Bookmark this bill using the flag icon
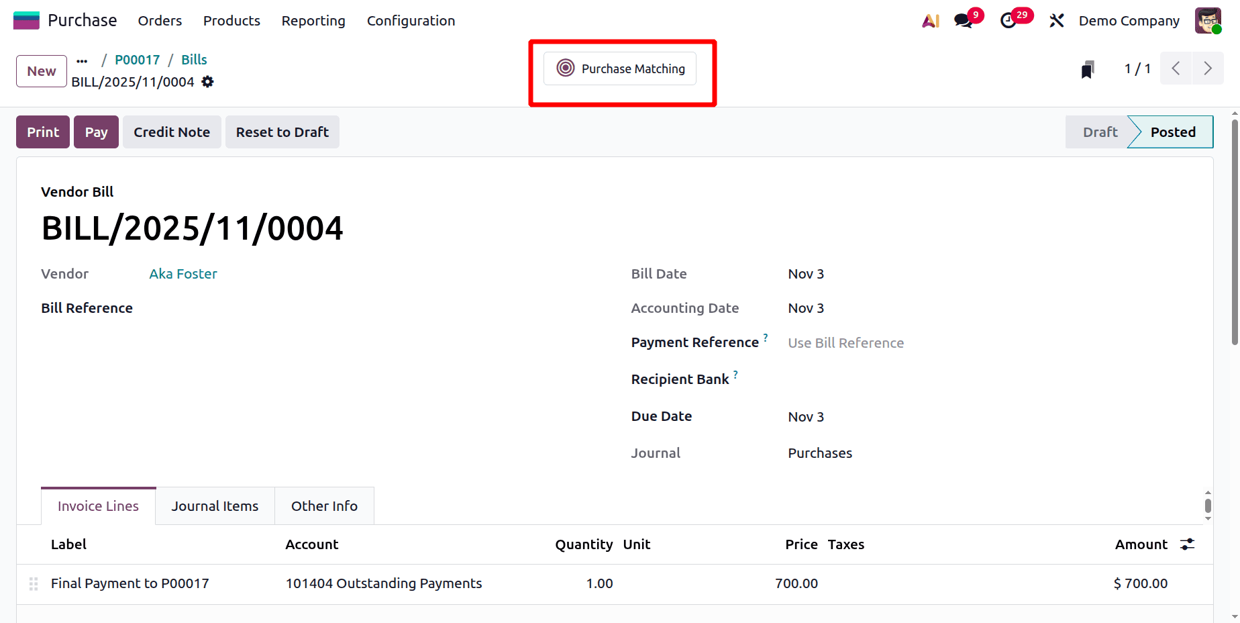Viewport: 1240px width, 623px height. [1087, 68]
